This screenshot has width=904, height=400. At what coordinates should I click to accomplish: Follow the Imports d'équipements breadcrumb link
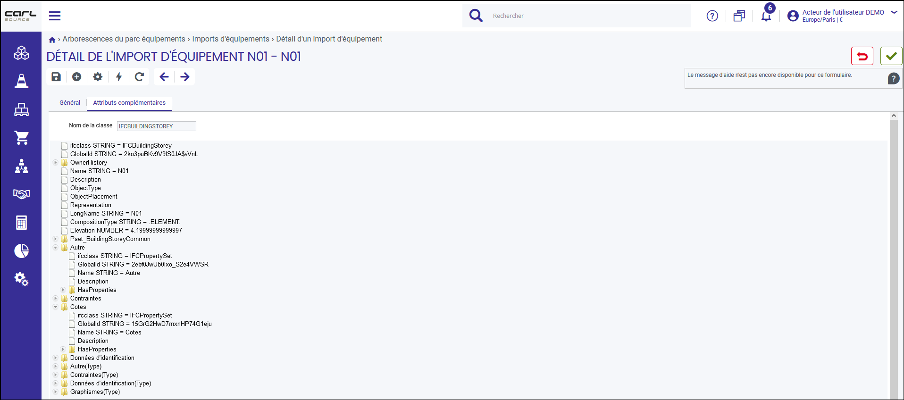(231, 39)
